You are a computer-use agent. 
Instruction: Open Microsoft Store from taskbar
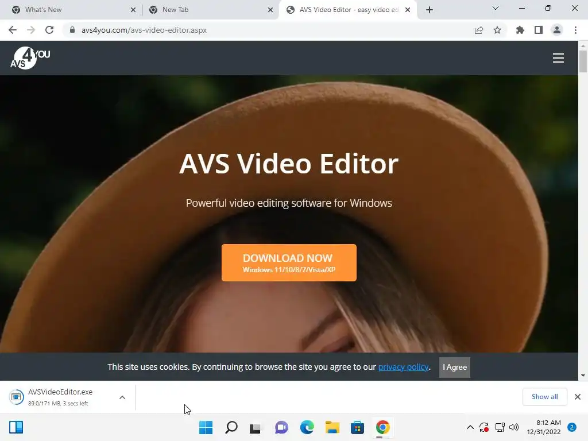[x=357, y=427]
